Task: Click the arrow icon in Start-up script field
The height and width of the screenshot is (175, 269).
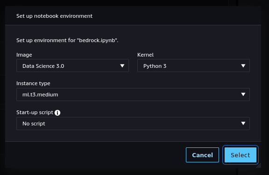Action: point(243,123)
